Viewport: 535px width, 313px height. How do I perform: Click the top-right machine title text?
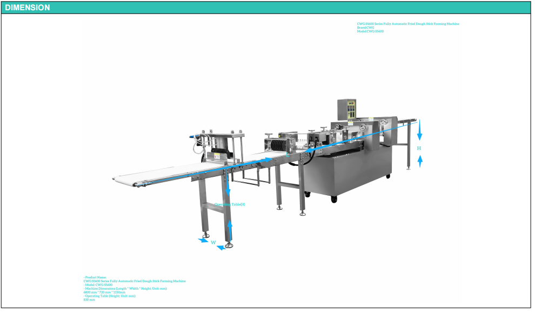coord(408,24)
